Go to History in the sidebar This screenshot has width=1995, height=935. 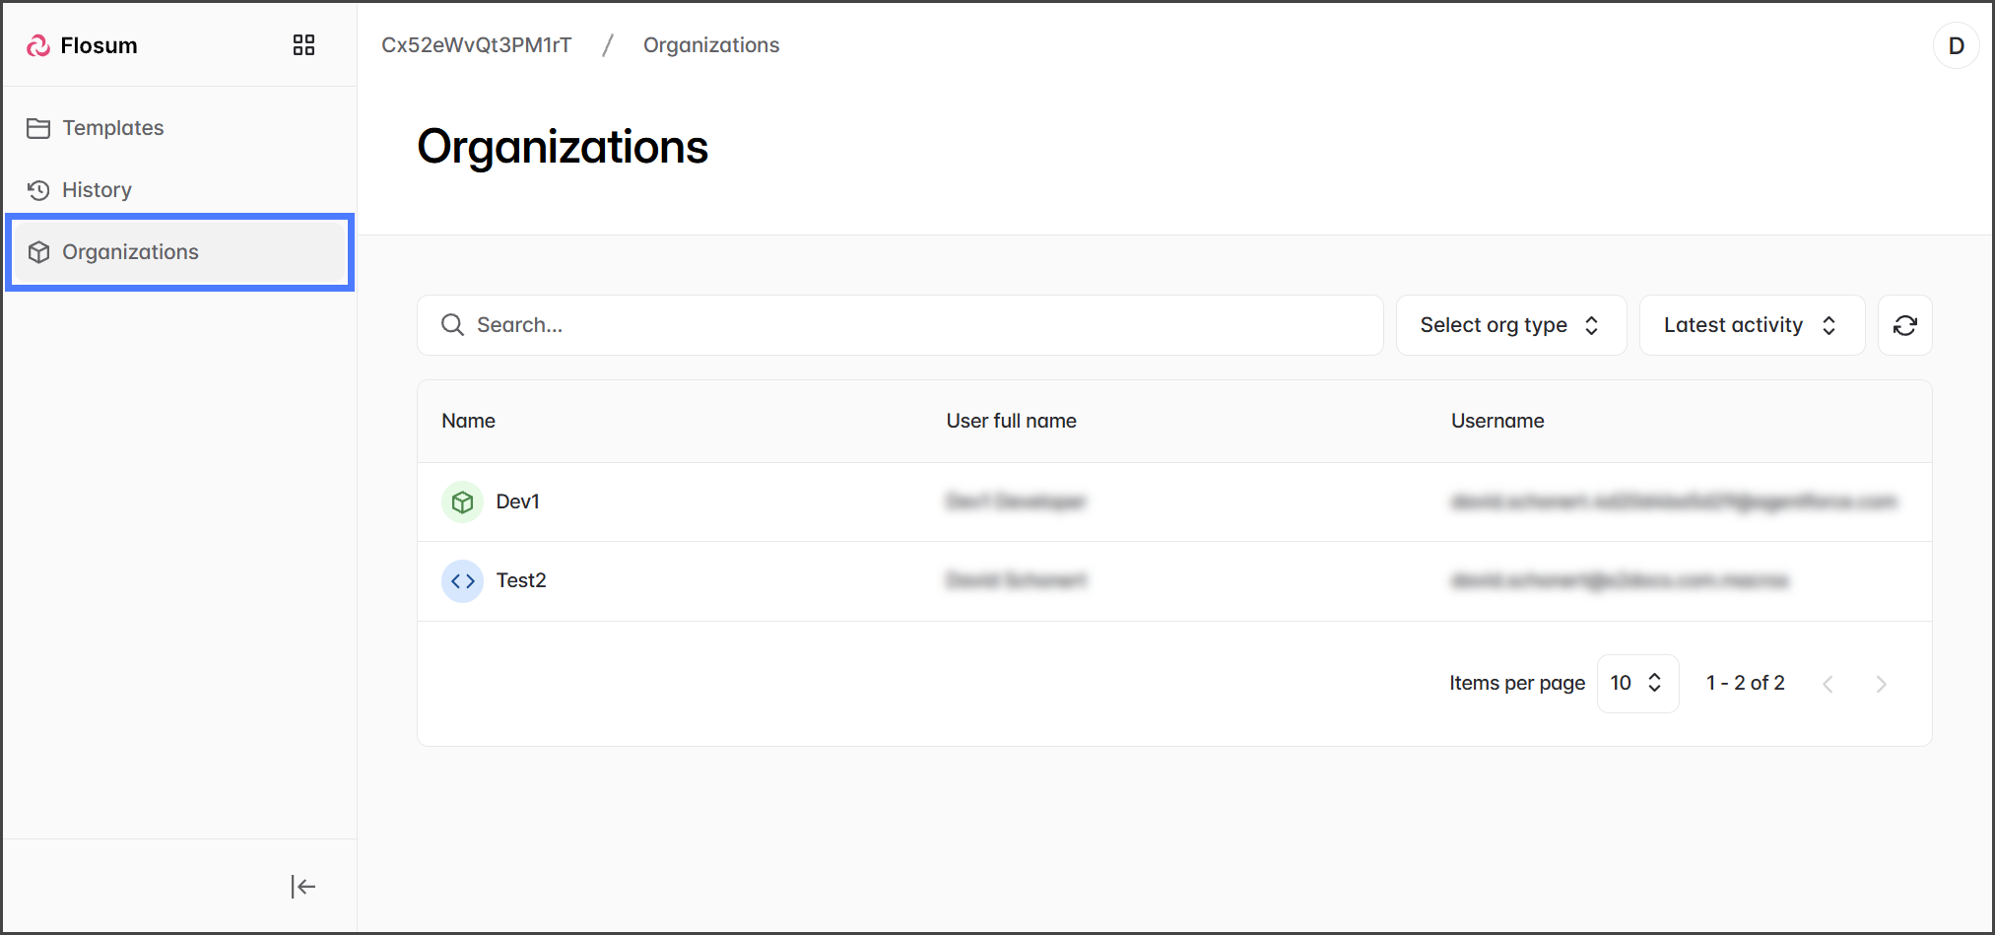pyautogui.click(x=97, y=190)
